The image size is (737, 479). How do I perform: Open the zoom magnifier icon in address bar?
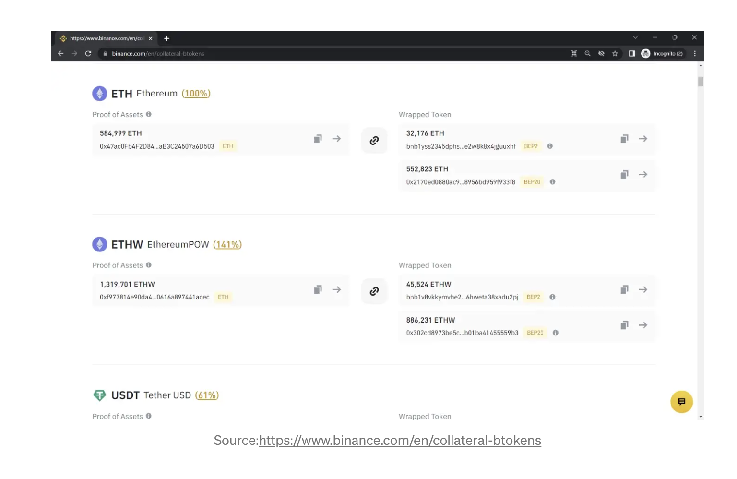tap(587, 53)
